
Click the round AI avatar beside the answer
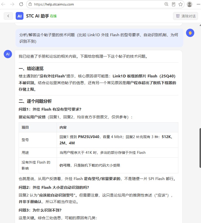(x=8, y=54)
